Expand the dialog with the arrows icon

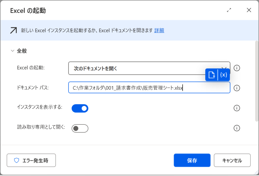tap(229, 10)
